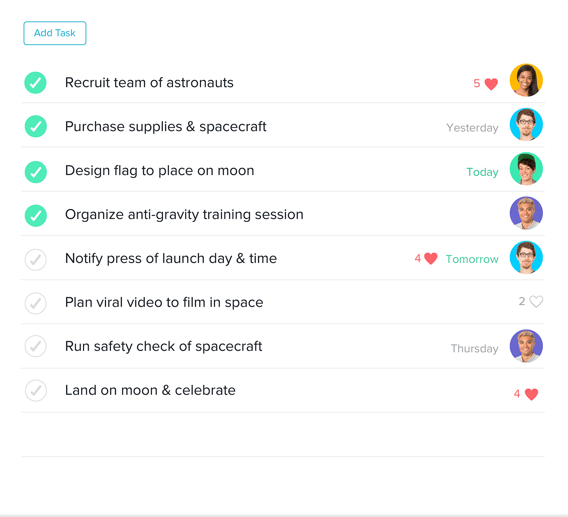Click the heart on Land on moon task

531,394
